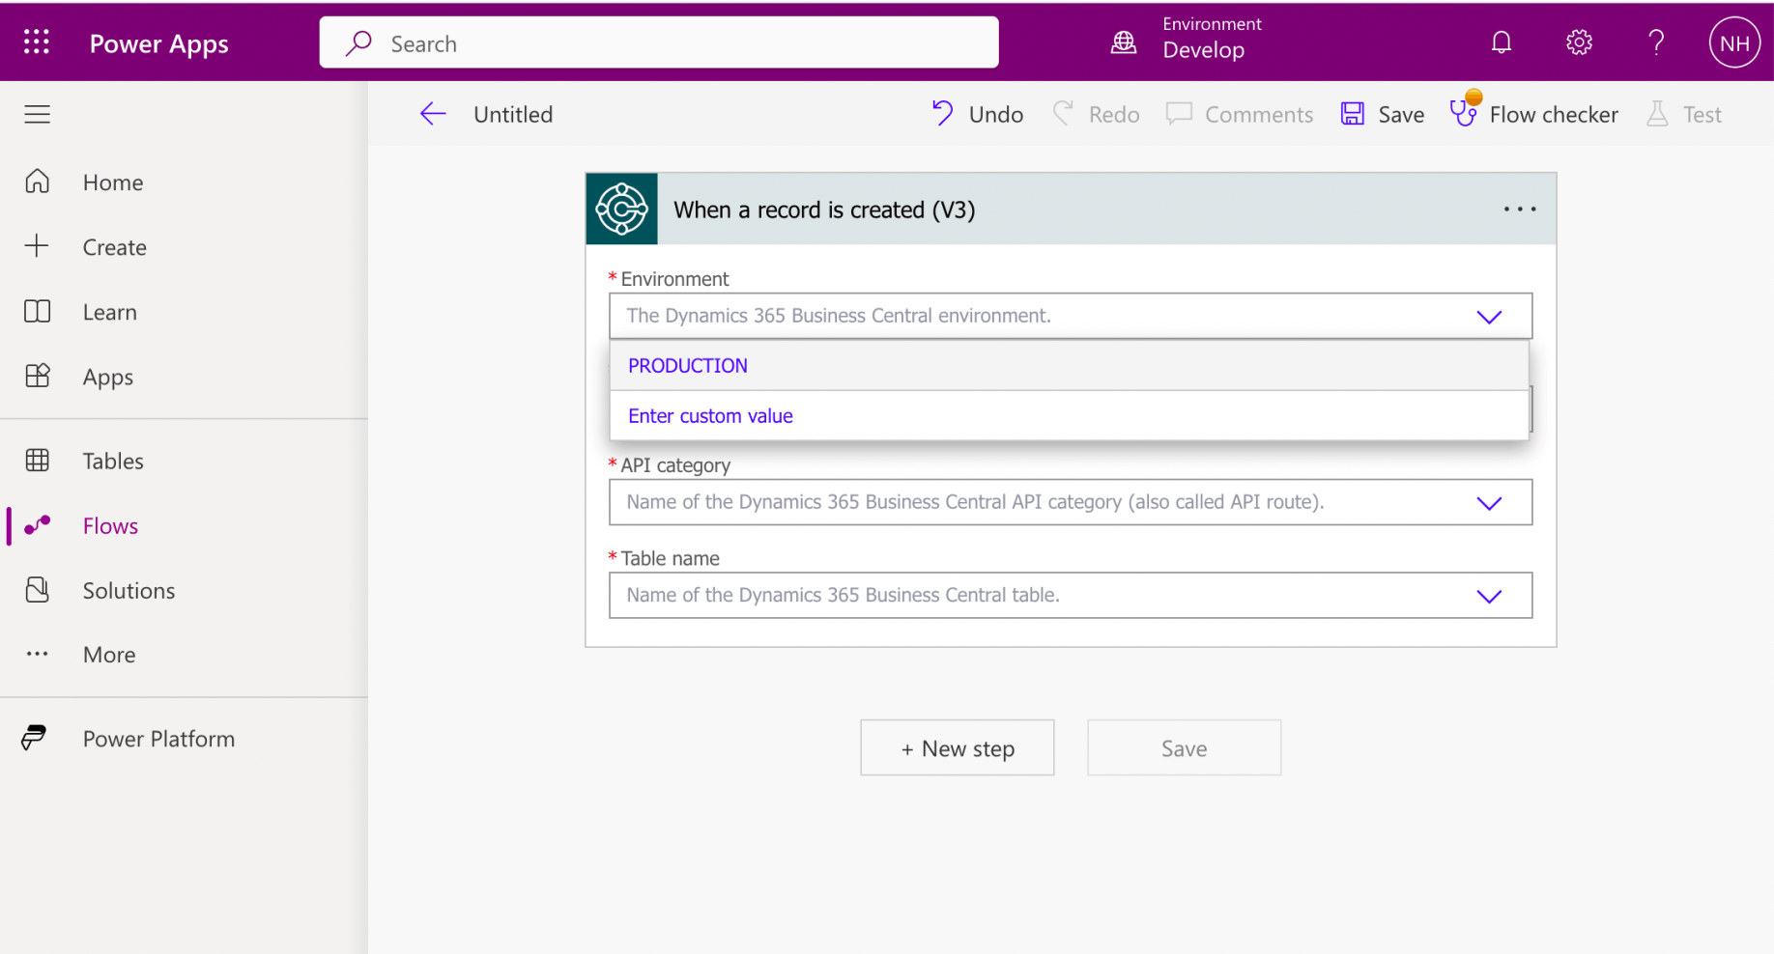
Task: Open Solutions in the left navigation
Action: (x=129, y=590)
